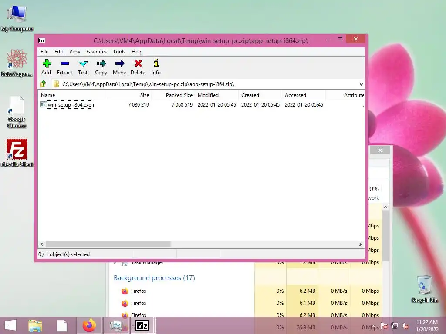Viewport: 446px width, 334px height.
Task: Open the Tools menu
Action: 119,52
